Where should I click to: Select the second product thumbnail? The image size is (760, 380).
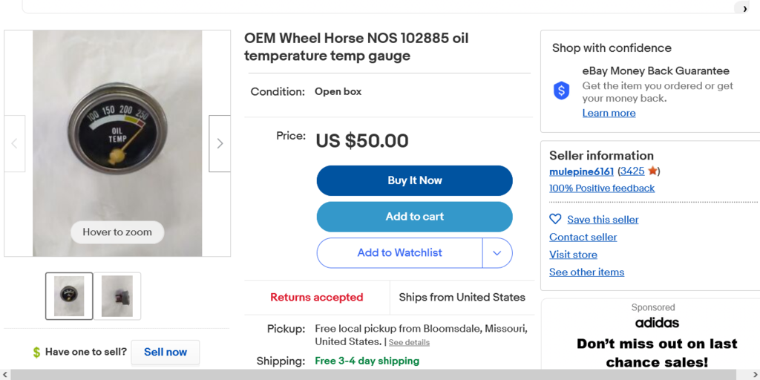click(117, 296)
